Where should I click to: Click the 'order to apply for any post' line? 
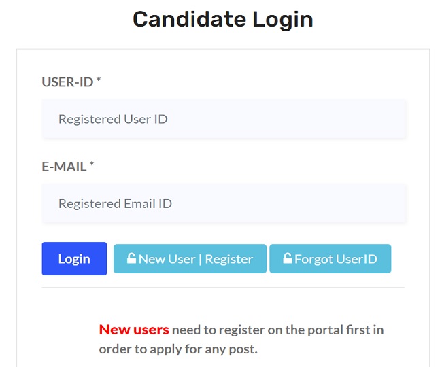click(x=178, y=349)
